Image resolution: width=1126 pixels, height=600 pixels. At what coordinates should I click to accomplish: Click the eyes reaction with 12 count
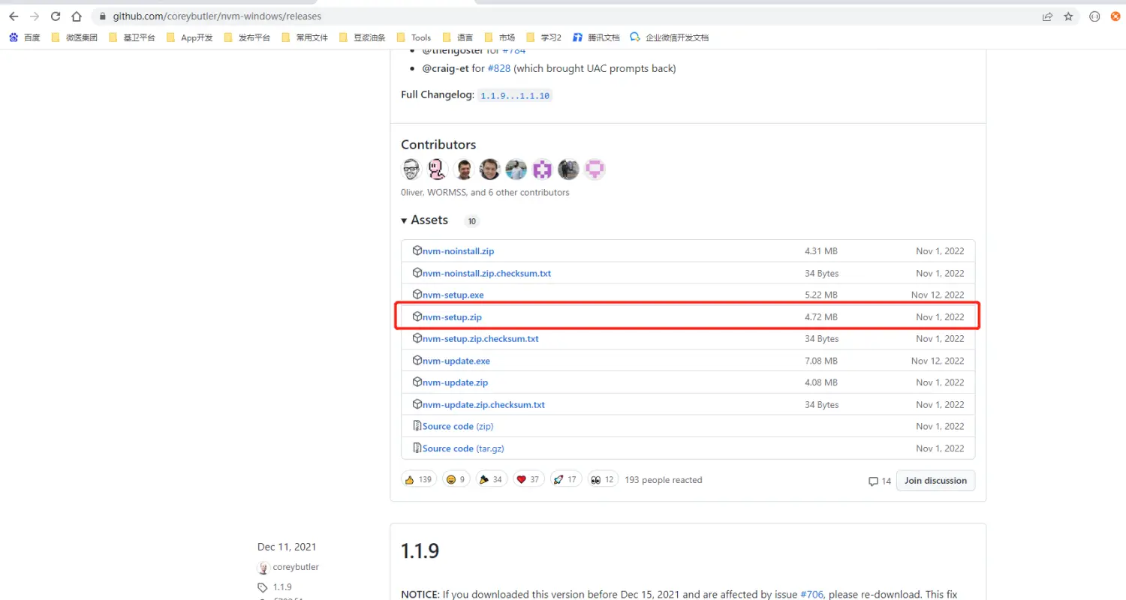pyautogui.click(x=603, y=480)
